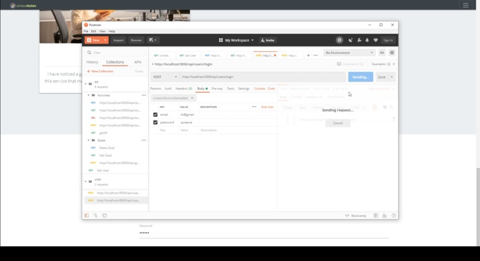Add a new request tab with plus icon
This screenshot has width=480, height=261.
point(308,55)
